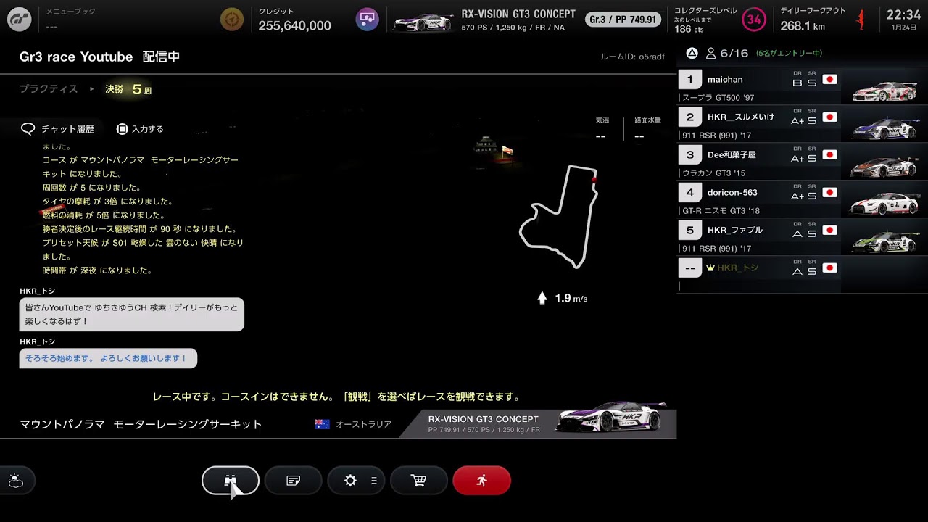Click the position 1 number badge
Screen dimensions: 928x522
click(689, 80)
